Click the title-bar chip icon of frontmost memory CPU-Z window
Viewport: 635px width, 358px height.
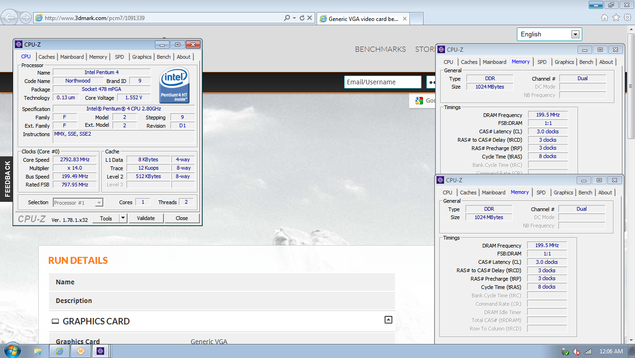point(440,180)
